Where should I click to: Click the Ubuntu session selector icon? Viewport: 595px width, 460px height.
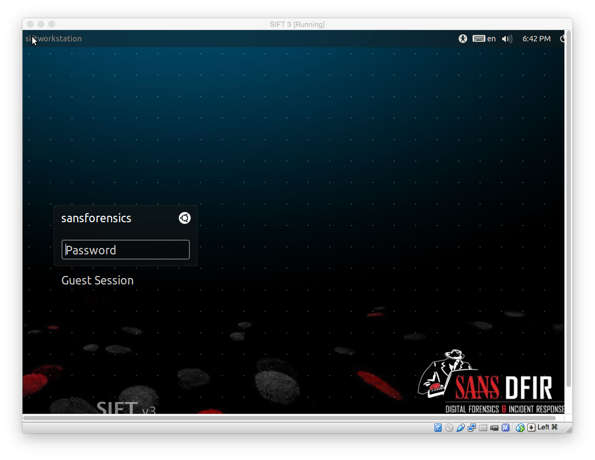pyautogui.click(x=184, y=218)
